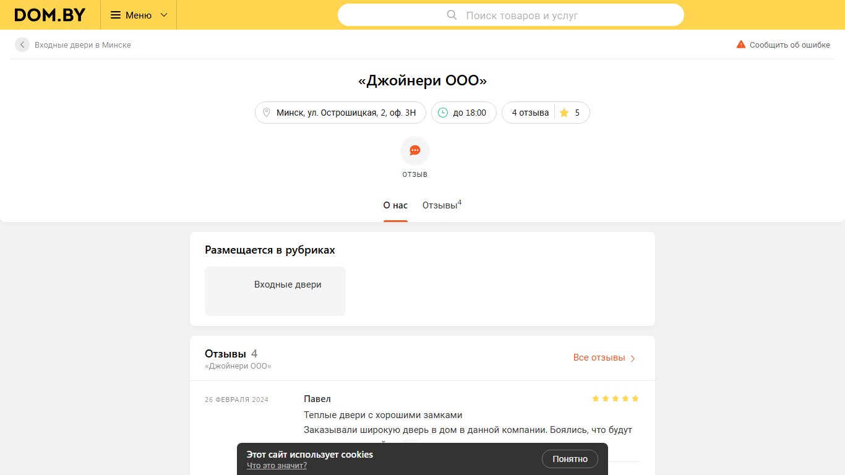This screenshot has height=475, width=845.
Task: Expand the Меню dropdown chevron
Action: coord(164,15)
